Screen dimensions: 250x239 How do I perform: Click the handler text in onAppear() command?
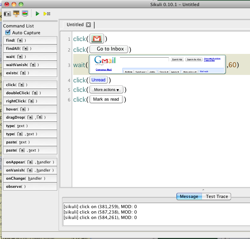44,162
